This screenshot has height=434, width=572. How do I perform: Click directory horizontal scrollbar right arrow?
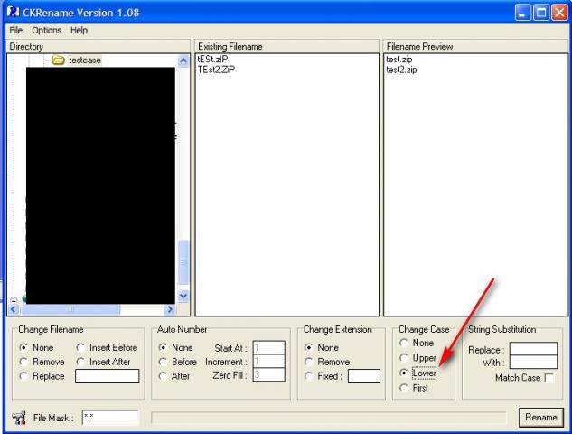tap(170, 309)
